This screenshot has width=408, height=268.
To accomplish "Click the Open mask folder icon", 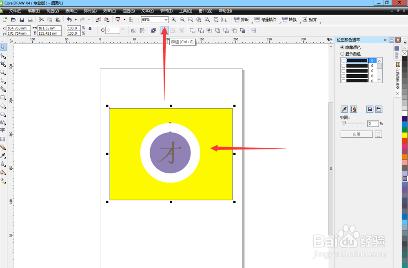I will pos(379,109).
